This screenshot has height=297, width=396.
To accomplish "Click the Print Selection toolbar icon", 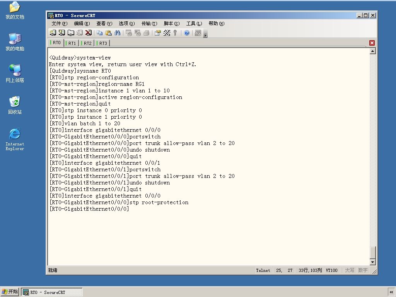I will click(x=138, y=33).
